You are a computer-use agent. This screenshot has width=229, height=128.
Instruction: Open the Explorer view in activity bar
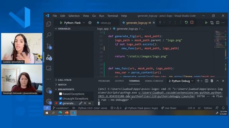point(49,24)
